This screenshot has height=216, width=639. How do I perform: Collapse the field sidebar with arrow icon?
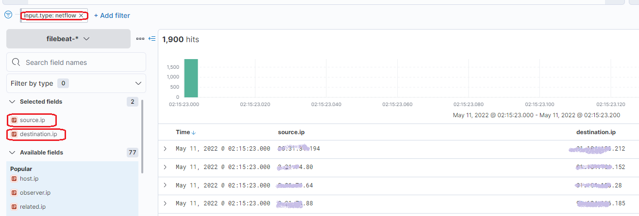(x=152, y=39)
